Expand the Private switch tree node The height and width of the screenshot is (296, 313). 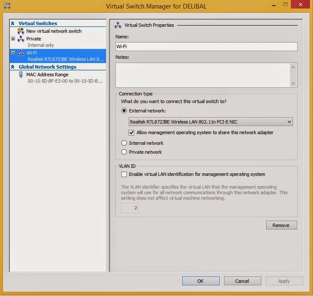[x=13, y=39]
